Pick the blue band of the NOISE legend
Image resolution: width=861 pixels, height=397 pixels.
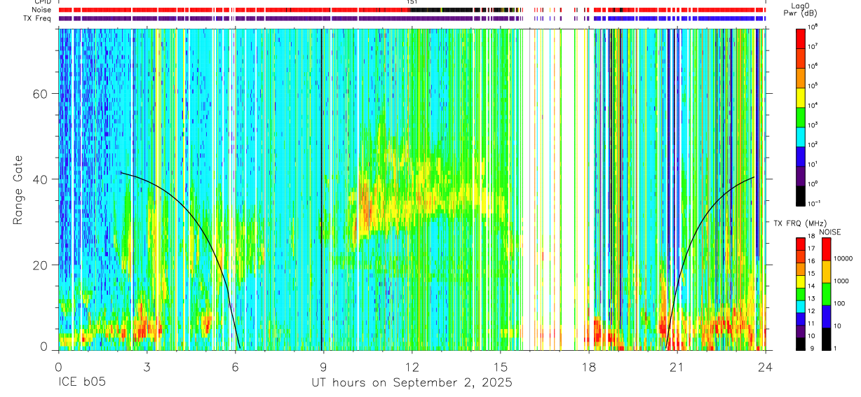coord(825,316)
